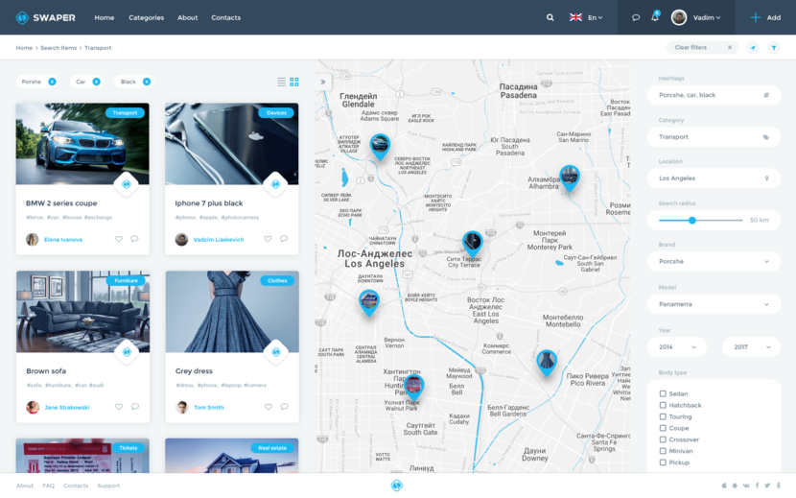Click the Add button

[x=765, y=18]
